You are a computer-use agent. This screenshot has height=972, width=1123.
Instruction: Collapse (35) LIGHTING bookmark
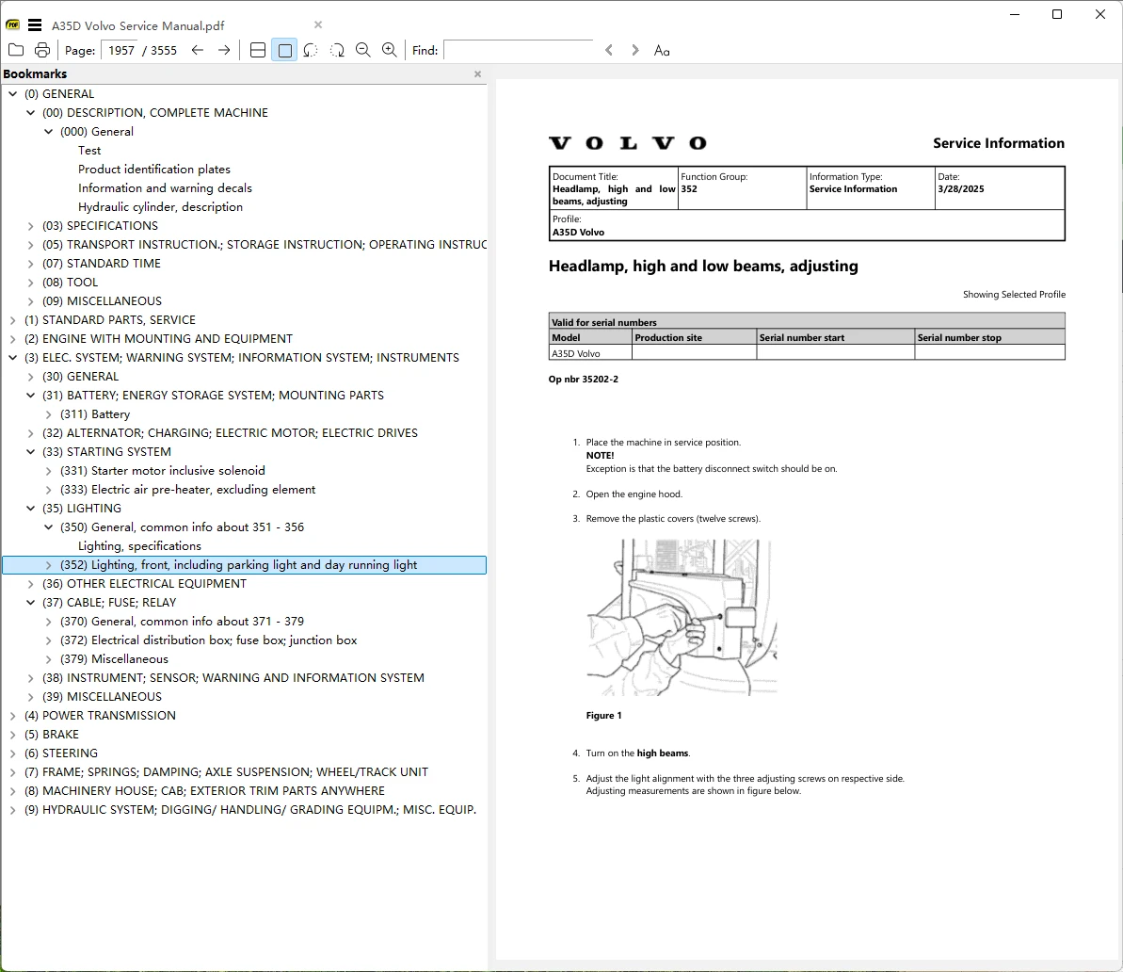pos(31,509)
